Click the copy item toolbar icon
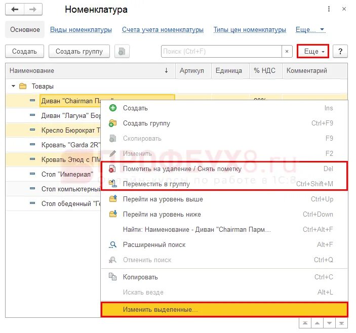The image size is (356, 333). click(122, 51)
